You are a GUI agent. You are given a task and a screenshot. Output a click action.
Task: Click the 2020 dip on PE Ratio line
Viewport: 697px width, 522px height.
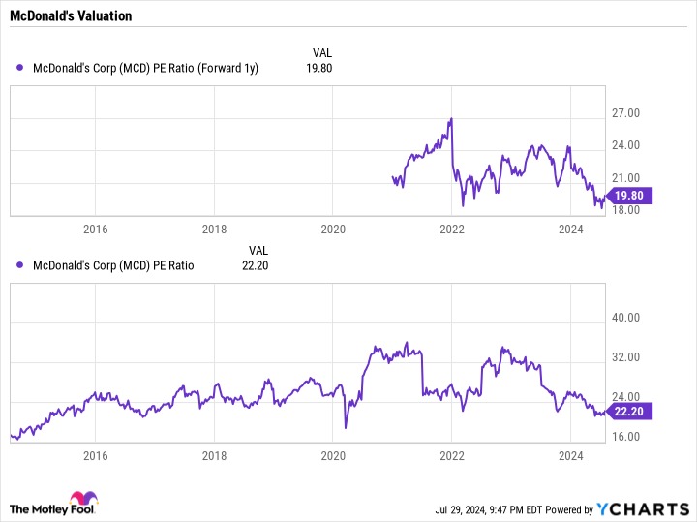(x=346, y=428)
